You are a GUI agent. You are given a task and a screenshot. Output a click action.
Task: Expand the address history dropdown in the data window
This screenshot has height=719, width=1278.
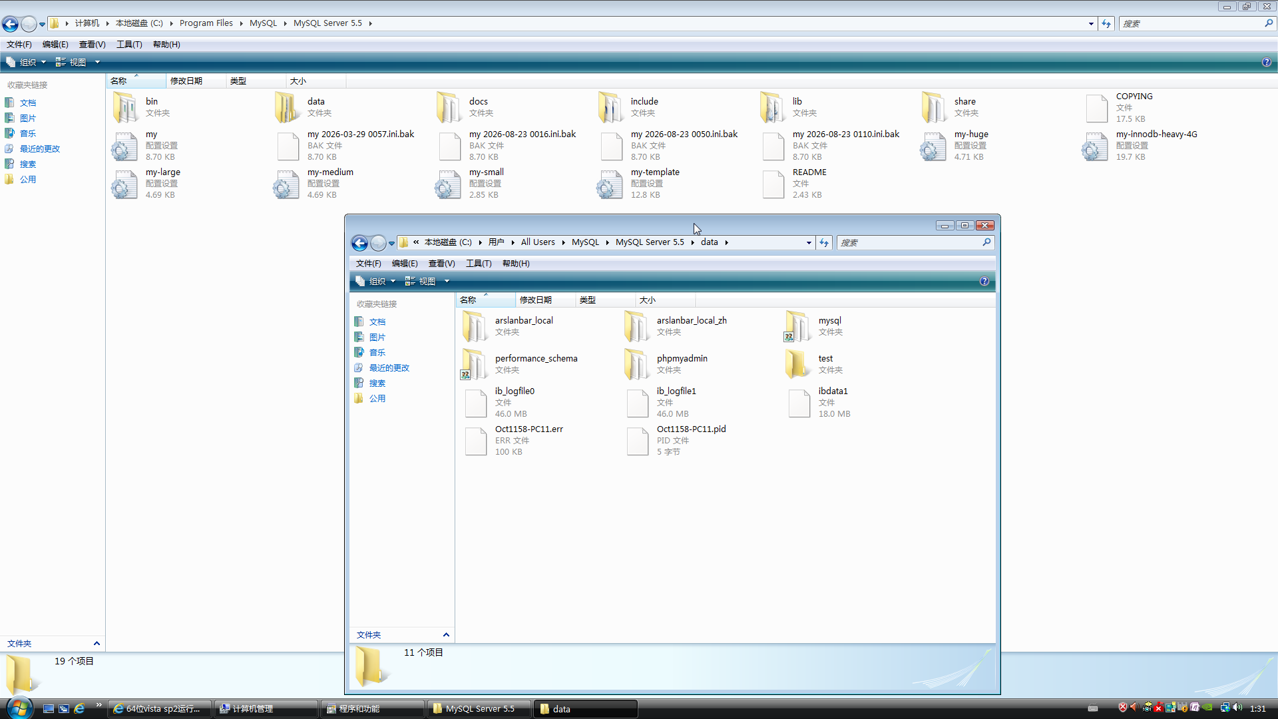(x=809, y=243)
